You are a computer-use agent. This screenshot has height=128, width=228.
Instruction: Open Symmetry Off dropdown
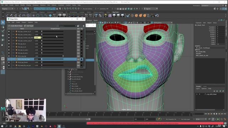pyautogui.click(x=104, y=9)
